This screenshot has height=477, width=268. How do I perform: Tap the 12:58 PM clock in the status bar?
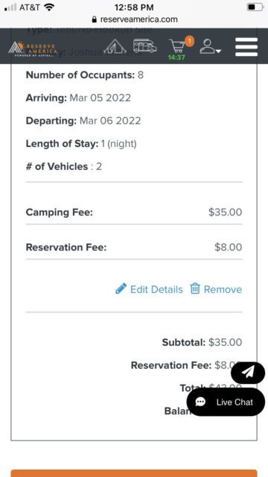pyautogui.click(x=134, y=7)
